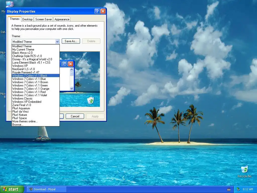Select Black Mesa v2.0 theme
The image size is (257, 193).
pos(36,53)
